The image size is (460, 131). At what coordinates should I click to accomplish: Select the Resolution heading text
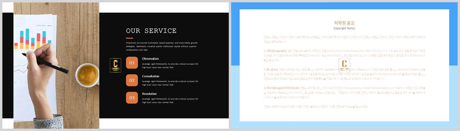tap(149, 94)
